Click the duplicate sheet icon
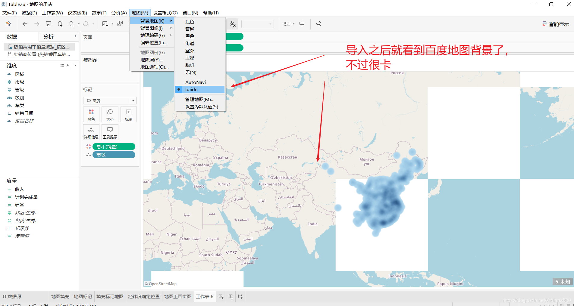Image resolution: width=574 pixels, height=306 pixels. point(120,24)
